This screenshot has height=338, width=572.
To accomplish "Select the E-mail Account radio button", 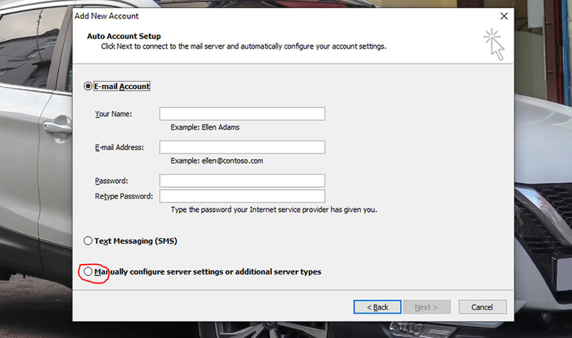I will (88, 86).
